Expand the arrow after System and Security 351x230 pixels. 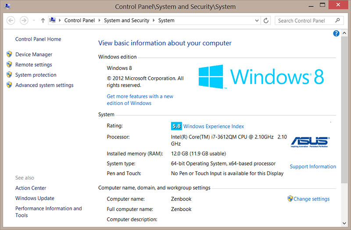point(154,20)
